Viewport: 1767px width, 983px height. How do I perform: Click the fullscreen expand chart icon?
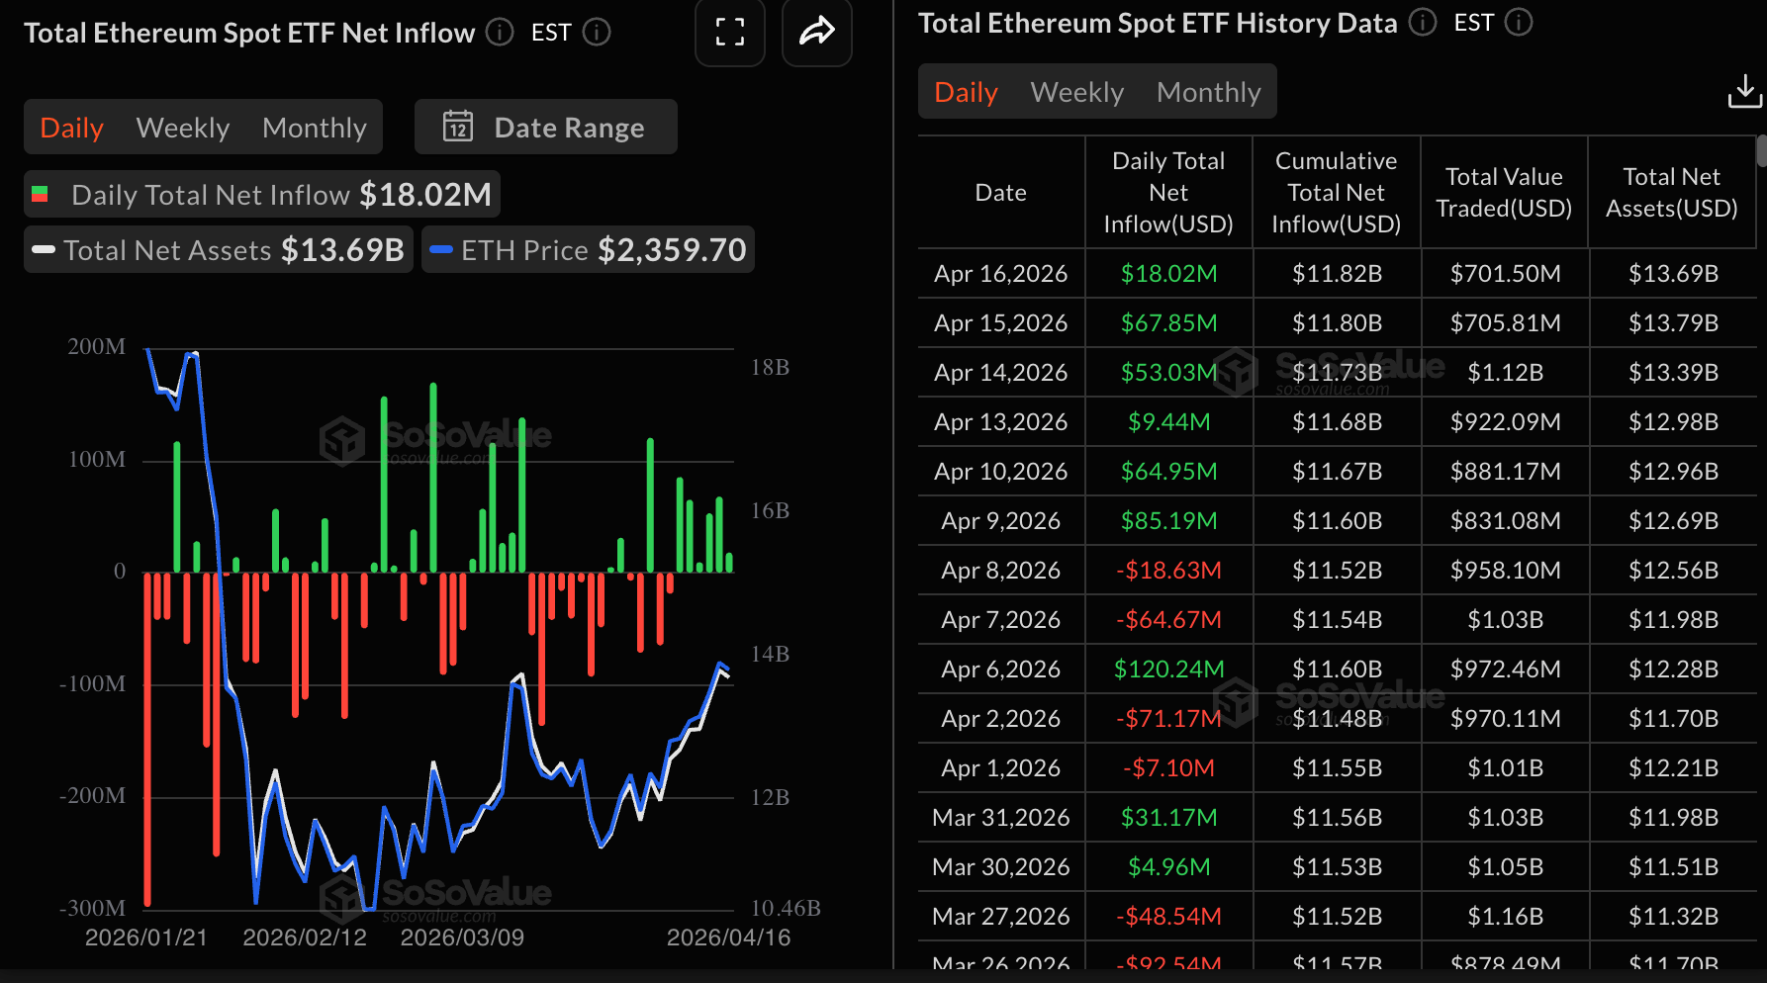729,32
